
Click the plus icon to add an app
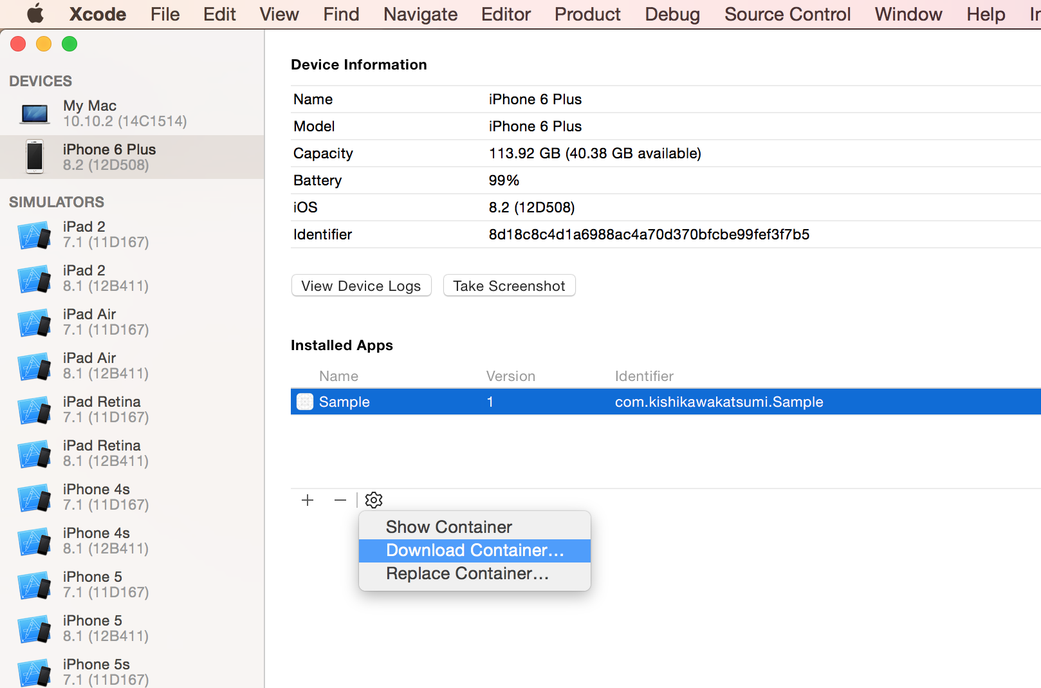pos(308,500)
